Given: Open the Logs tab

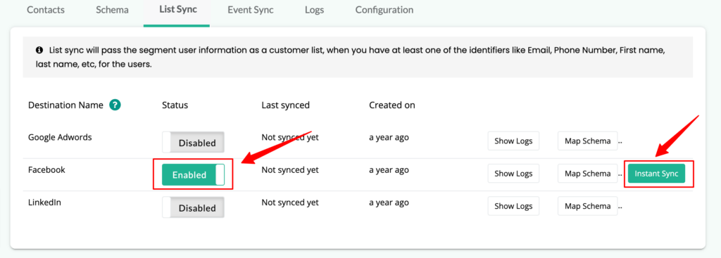Looking at the screenshot, I should (315, 10).
